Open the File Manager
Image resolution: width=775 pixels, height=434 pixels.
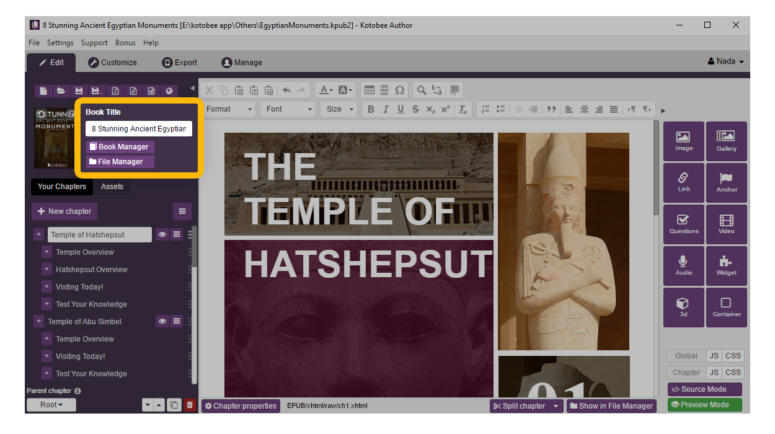click(120, 162)
